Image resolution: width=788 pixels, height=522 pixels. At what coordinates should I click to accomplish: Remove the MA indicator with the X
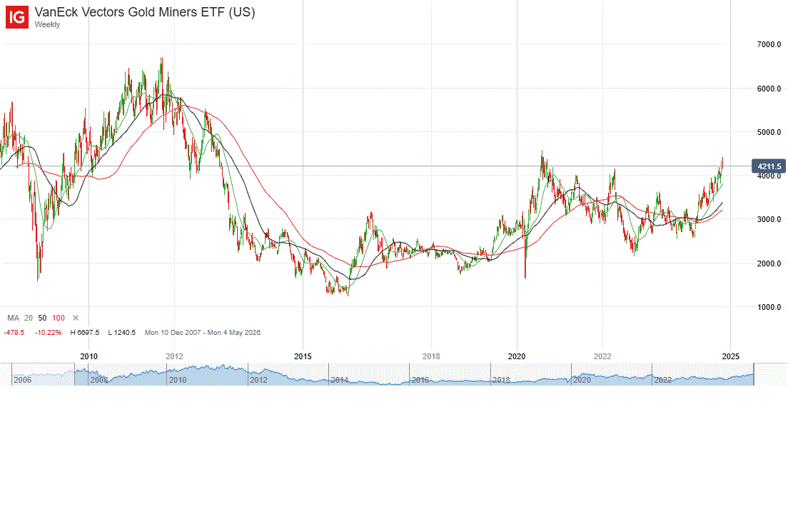[76, 318]
